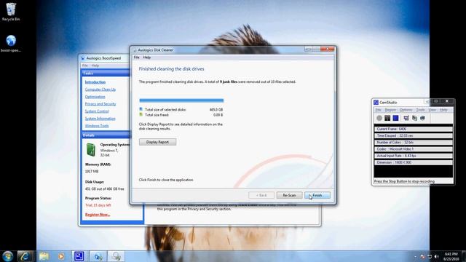
Task: Open the Recycle Bin desktop icon
Action: click(11, 12)
